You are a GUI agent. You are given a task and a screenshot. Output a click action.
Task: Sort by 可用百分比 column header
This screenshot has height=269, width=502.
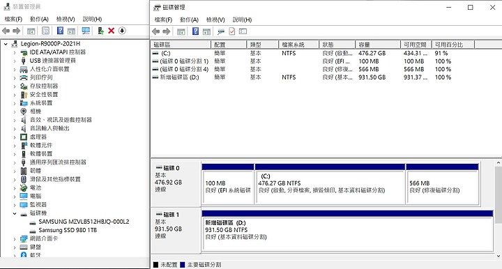tap(453, 45)
